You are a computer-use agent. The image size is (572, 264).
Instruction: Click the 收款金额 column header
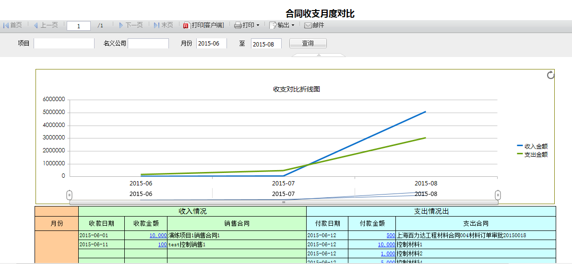(146, 224)
